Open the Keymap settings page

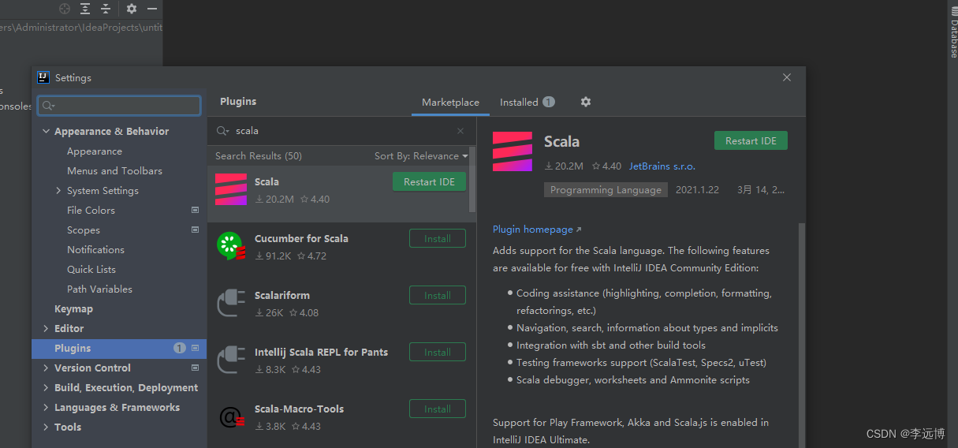pos(73,308)
